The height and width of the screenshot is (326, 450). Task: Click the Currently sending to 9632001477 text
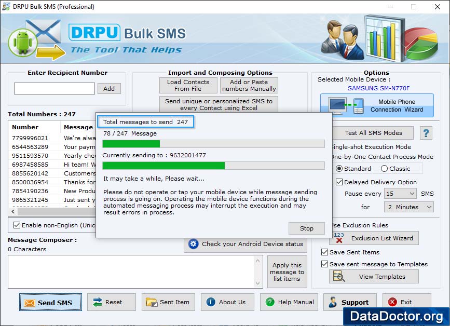154,155
